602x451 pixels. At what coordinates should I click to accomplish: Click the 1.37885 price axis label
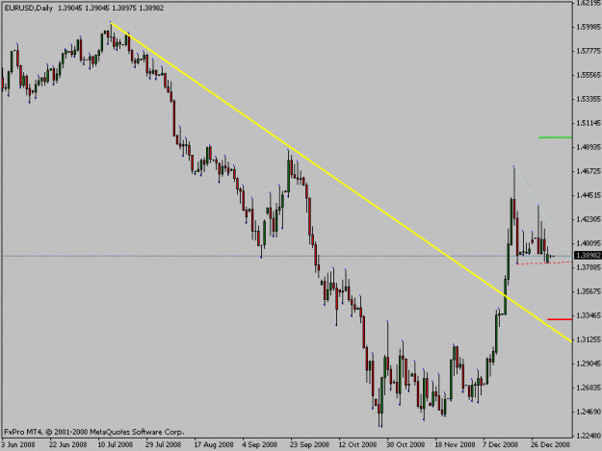click(x=589, y=267)
